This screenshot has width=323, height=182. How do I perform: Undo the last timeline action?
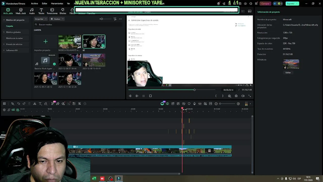click(x=18, y=104)
